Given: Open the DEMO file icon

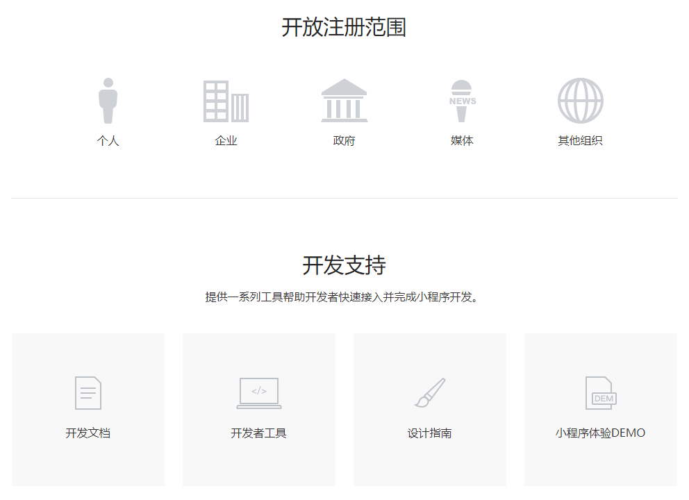Looking at the screenshot, I should tap(600, 393).
